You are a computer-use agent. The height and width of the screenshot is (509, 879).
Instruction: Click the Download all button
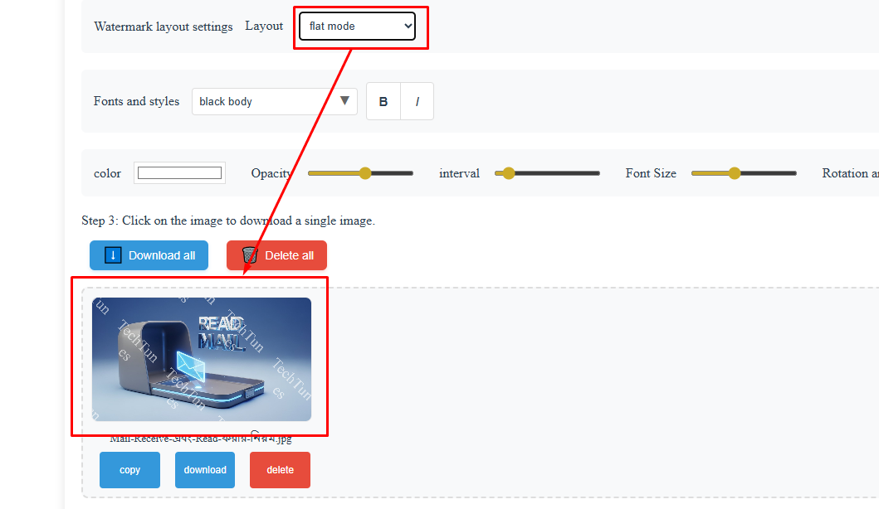(149, 255)
